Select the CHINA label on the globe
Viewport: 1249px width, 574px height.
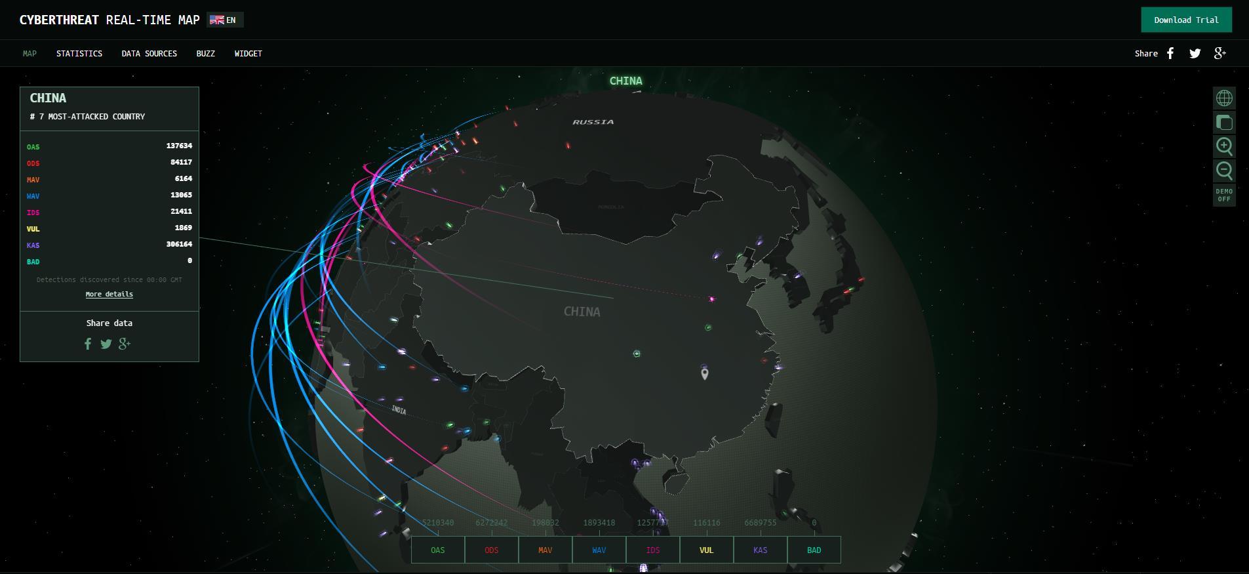coord(582,312)
